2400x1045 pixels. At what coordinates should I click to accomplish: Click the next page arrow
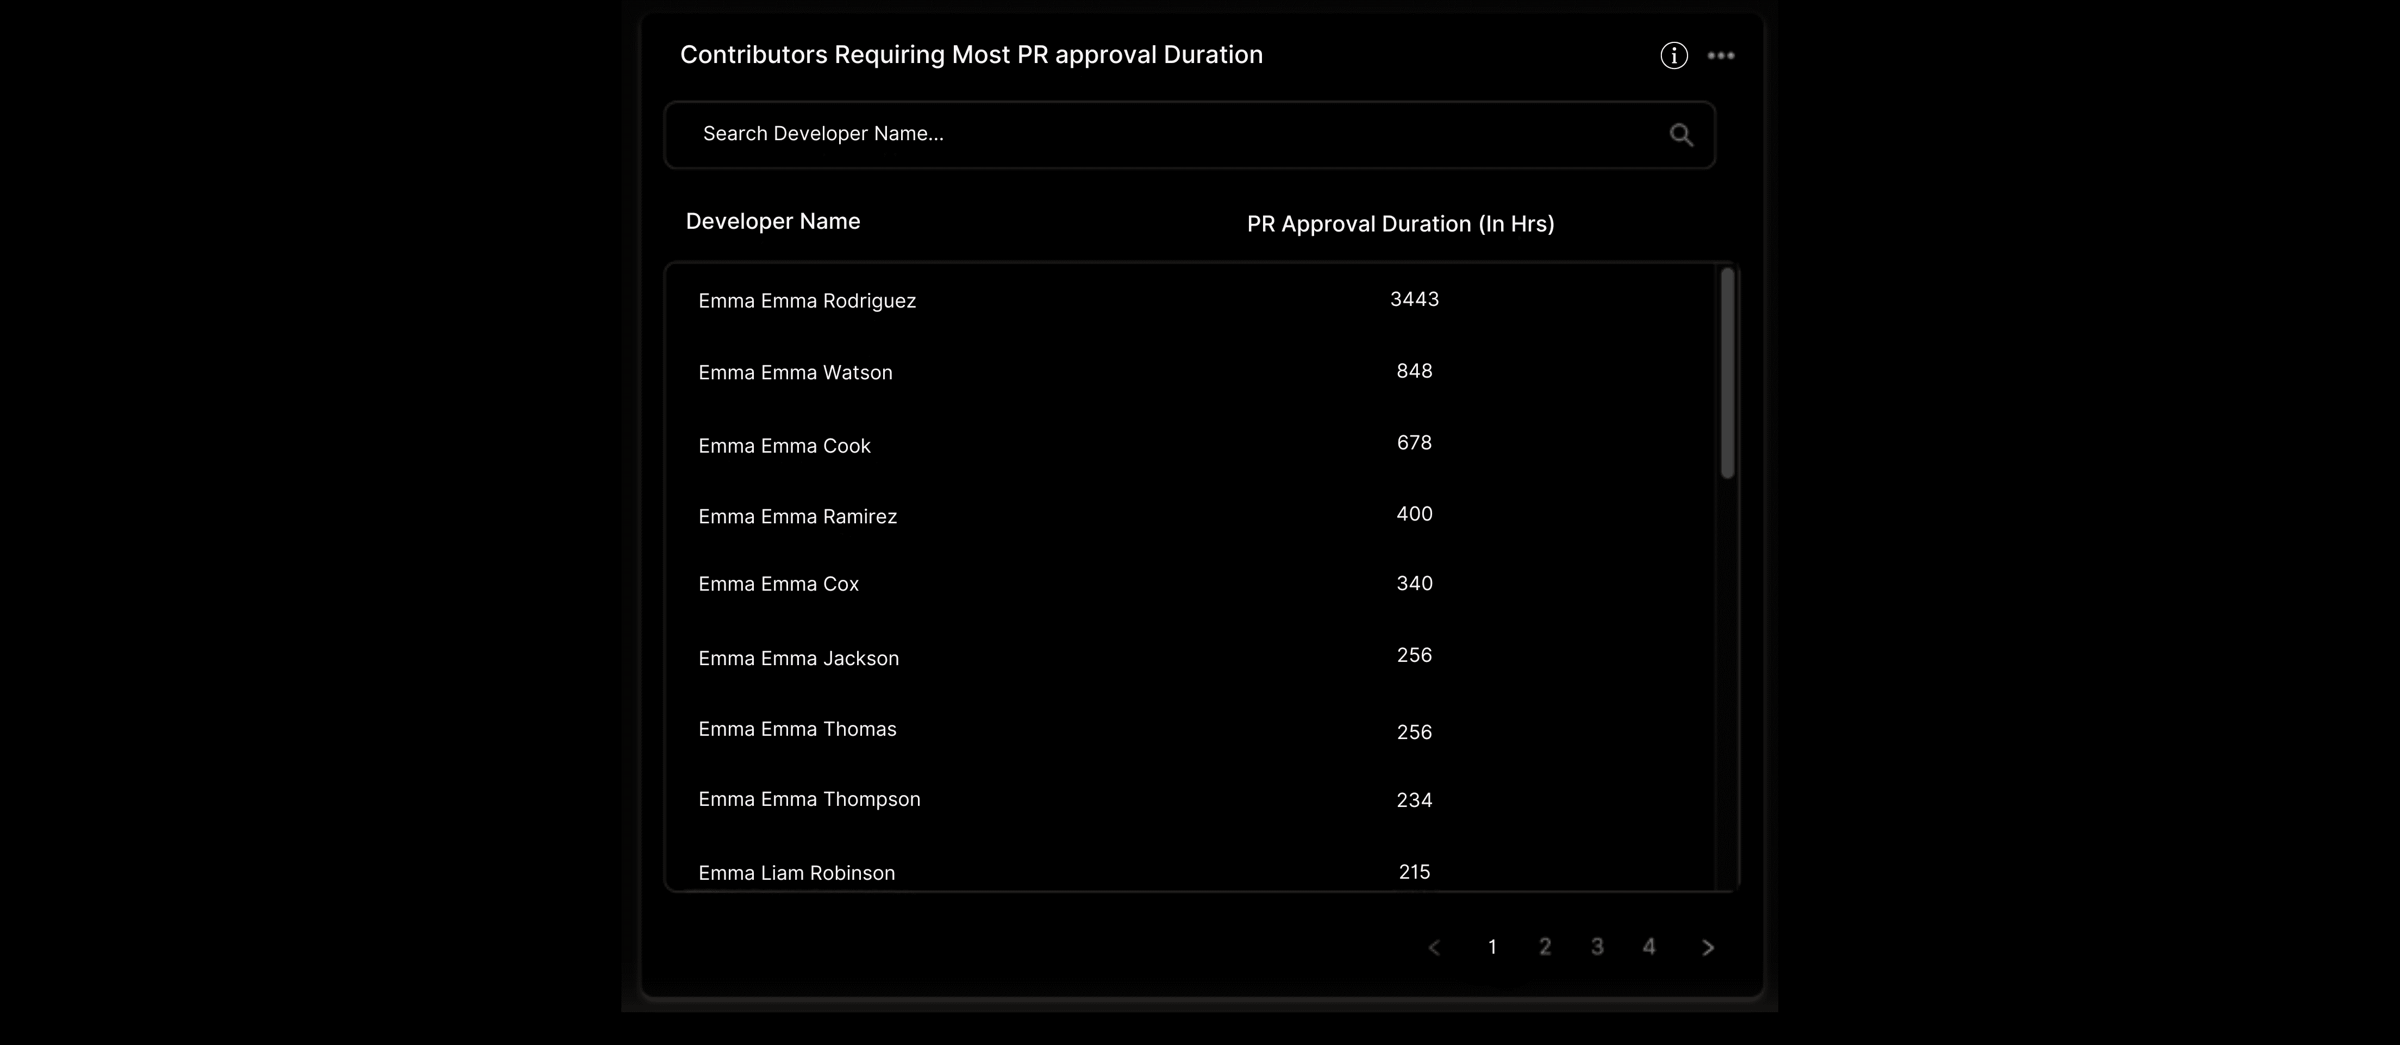(1708, 946)
